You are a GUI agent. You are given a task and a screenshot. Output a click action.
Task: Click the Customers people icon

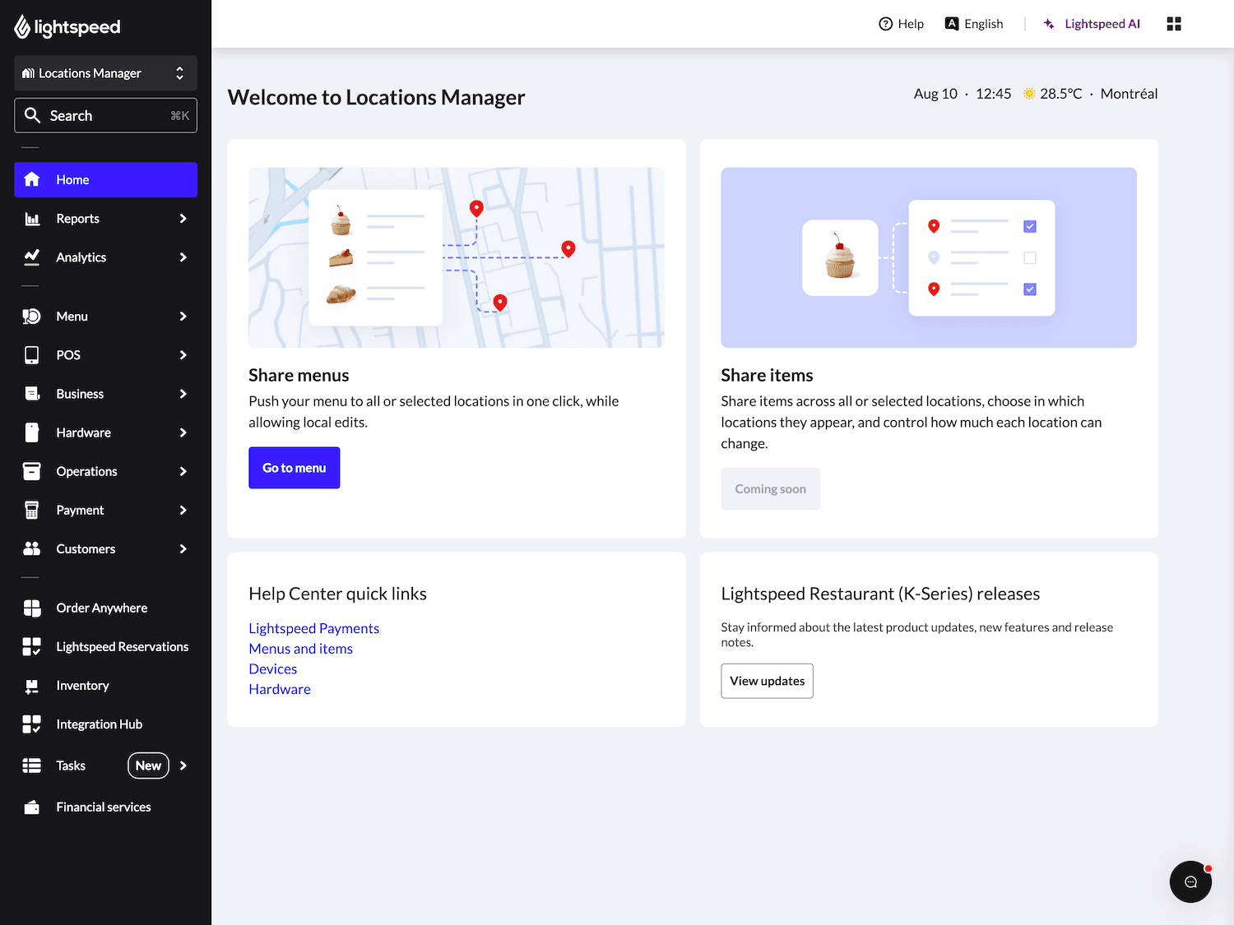[32, 548]
